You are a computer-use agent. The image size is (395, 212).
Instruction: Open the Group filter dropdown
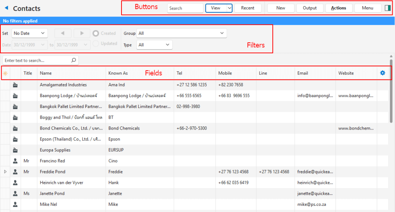pyautogui.click(x=182, y=34)
